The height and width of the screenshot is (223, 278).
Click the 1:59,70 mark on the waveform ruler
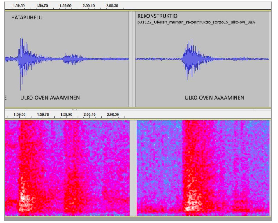pos(42,6)
